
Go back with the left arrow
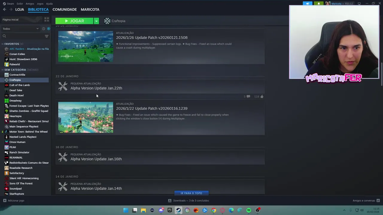tap(4, 10)
